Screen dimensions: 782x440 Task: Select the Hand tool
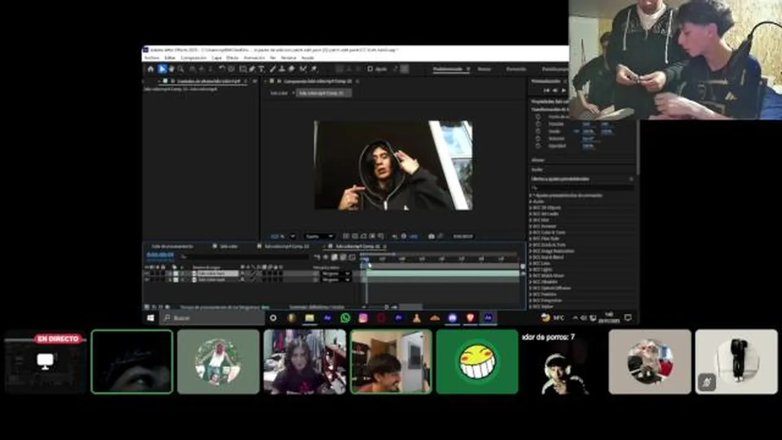coord(172,69)
